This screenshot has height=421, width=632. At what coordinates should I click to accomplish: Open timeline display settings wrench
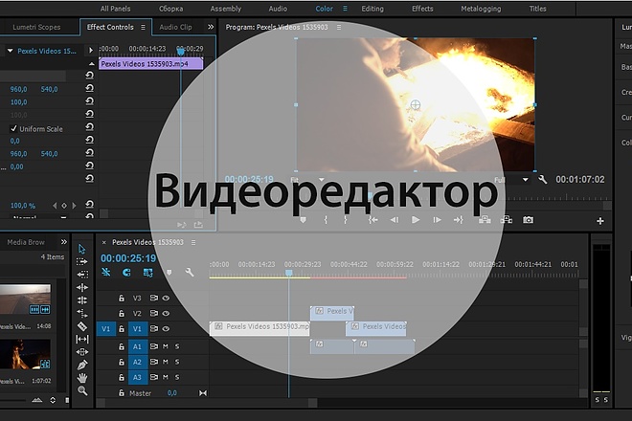click(x=190, y=273)
